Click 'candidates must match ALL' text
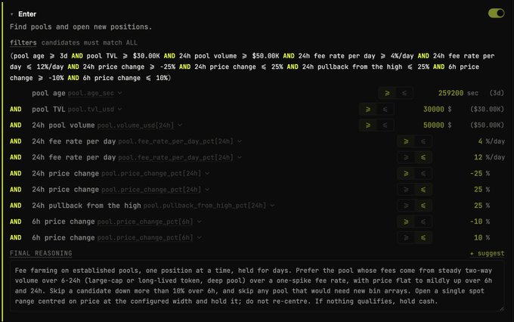The width and height of the screenshot is (514, 322). 89,42
